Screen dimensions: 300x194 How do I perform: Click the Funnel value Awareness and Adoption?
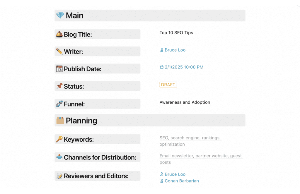[x=185, y=102]
